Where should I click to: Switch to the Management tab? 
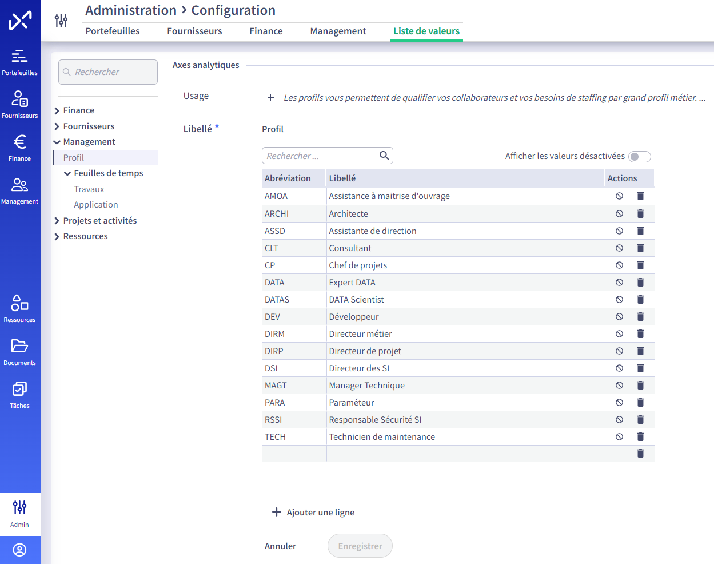coord(338,31)
